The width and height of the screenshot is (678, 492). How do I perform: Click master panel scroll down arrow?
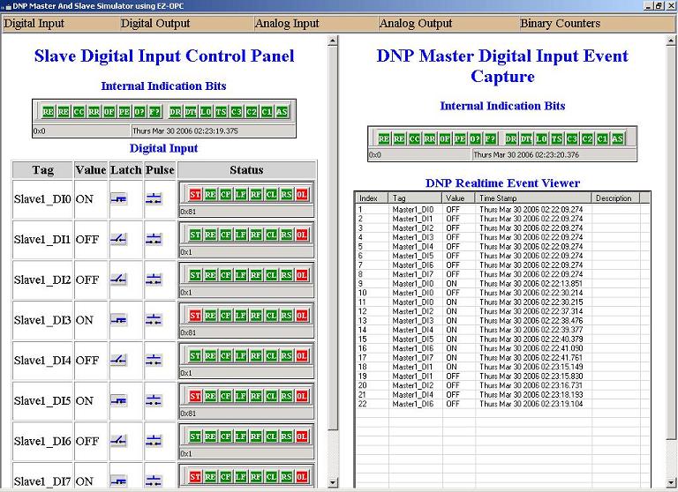pos(672,482)
